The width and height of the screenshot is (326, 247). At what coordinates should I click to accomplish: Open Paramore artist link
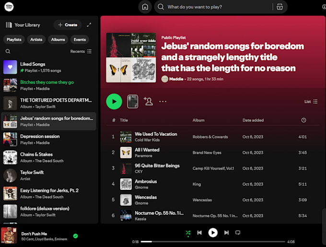[x=143, y=156]
